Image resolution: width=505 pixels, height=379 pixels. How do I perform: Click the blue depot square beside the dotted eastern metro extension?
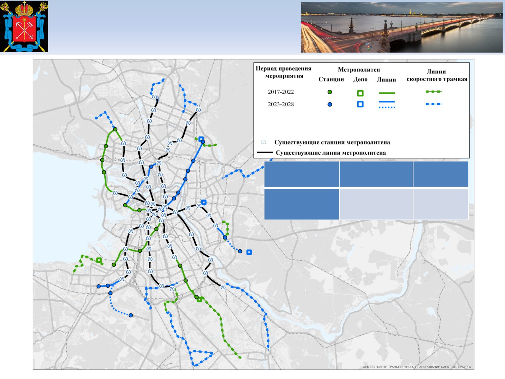pos(249,252)
